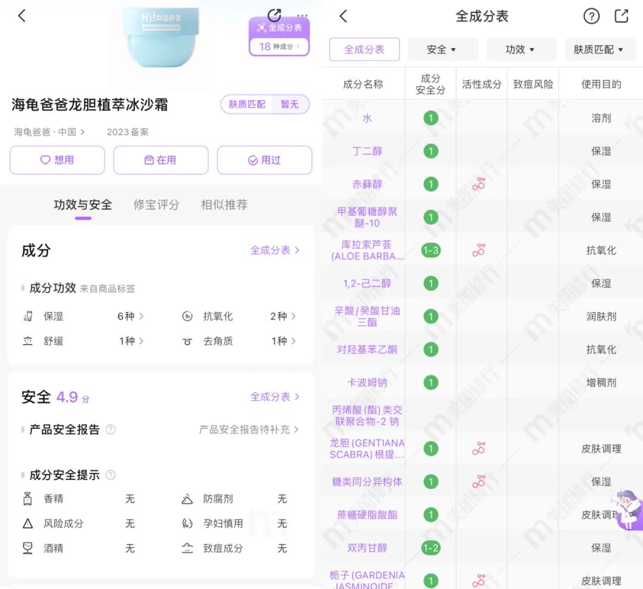The height and width of the screenshot is (589, 643).
Task: Tap safety score badge 1-2 for 双丙甘醇
Action: (x=430, y=547)
